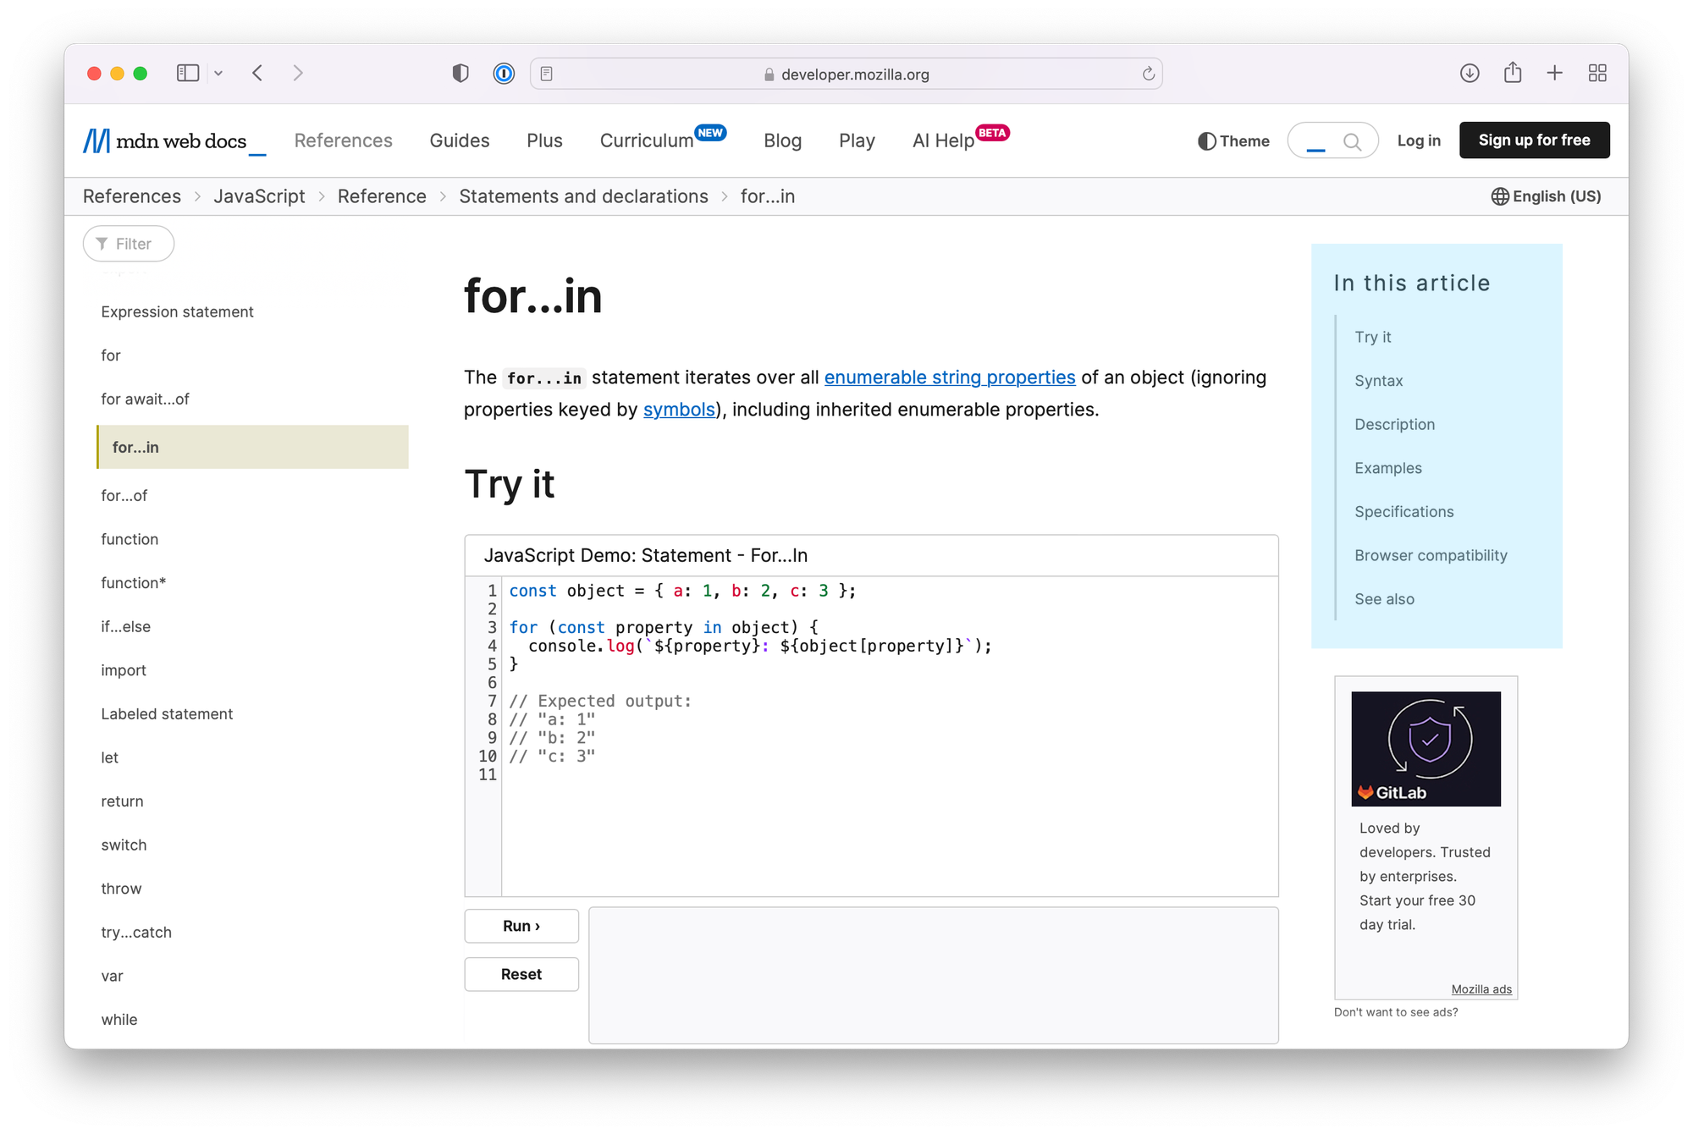This screenshot has width=1693, height=1134.
Task: Open References breadcrumb link
Action: [x=132, y=196]
